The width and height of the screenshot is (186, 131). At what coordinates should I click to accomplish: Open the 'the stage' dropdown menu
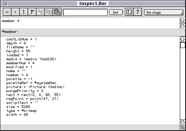(x=164, y=12)
